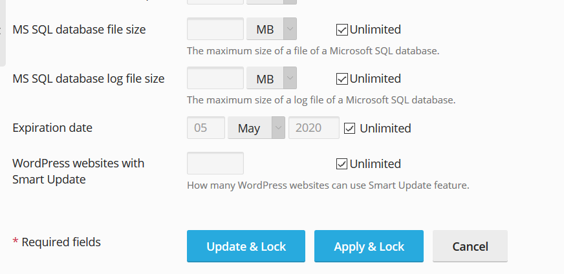
Task: Click the collapsed sidebar handle at left edge
Action: (3, 32)
